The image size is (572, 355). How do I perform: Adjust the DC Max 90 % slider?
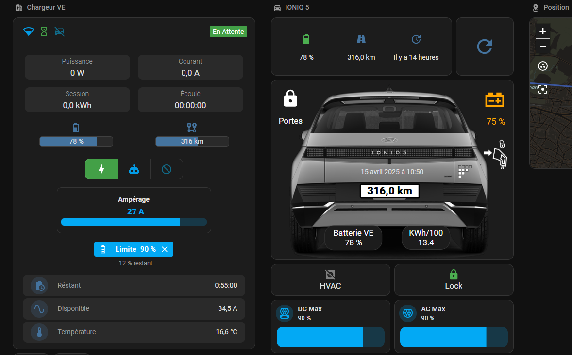pyautogui.click(x=331, y=337)
